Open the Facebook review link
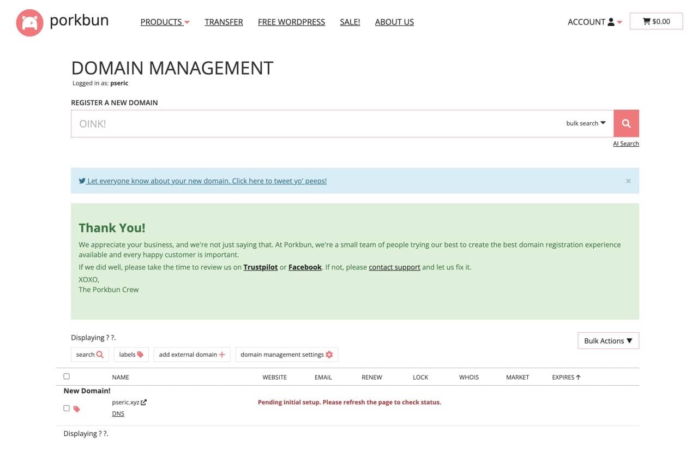Screen dimensions: 698x455 pyautogui.click(x=305, y=267)
